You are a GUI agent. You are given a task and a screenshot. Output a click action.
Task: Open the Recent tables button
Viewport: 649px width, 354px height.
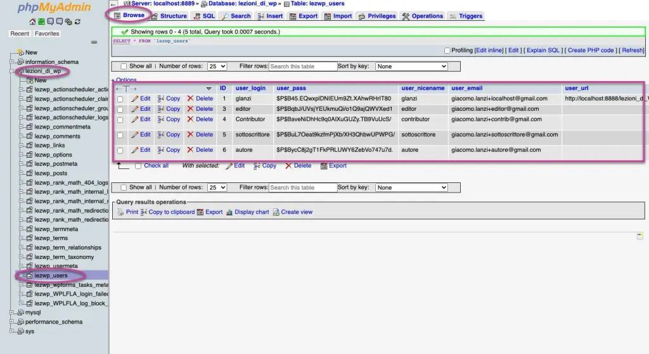click(20, 34)
